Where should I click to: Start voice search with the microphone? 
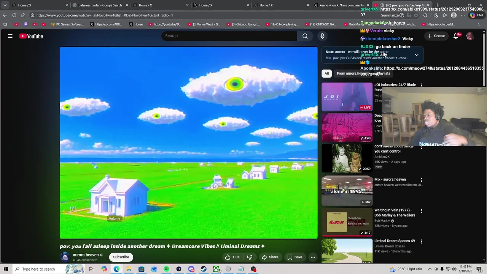[x=322, y=36]
